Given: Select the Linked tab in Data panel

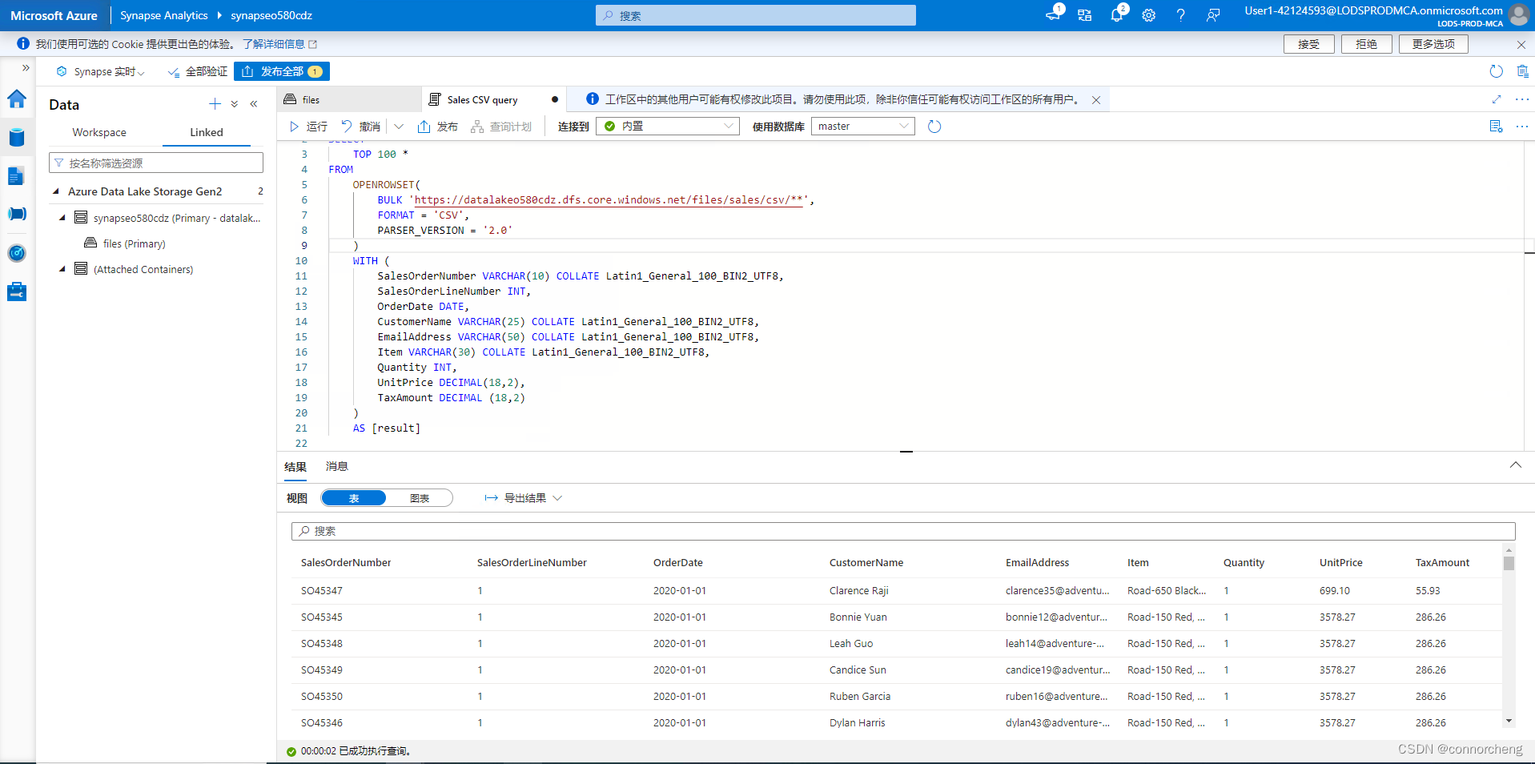Looking at the screenshot, I should coord(207,132).
